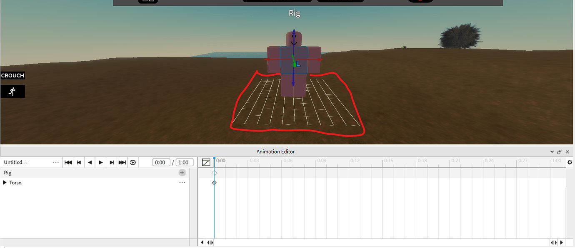Click the Untitled animation name
This screenshot has height=248, width=575.
[x=16, y=162]
